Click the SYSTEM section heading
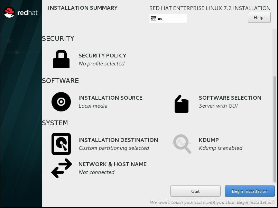This screenshot has width=278, height=208. click(55, 123)
